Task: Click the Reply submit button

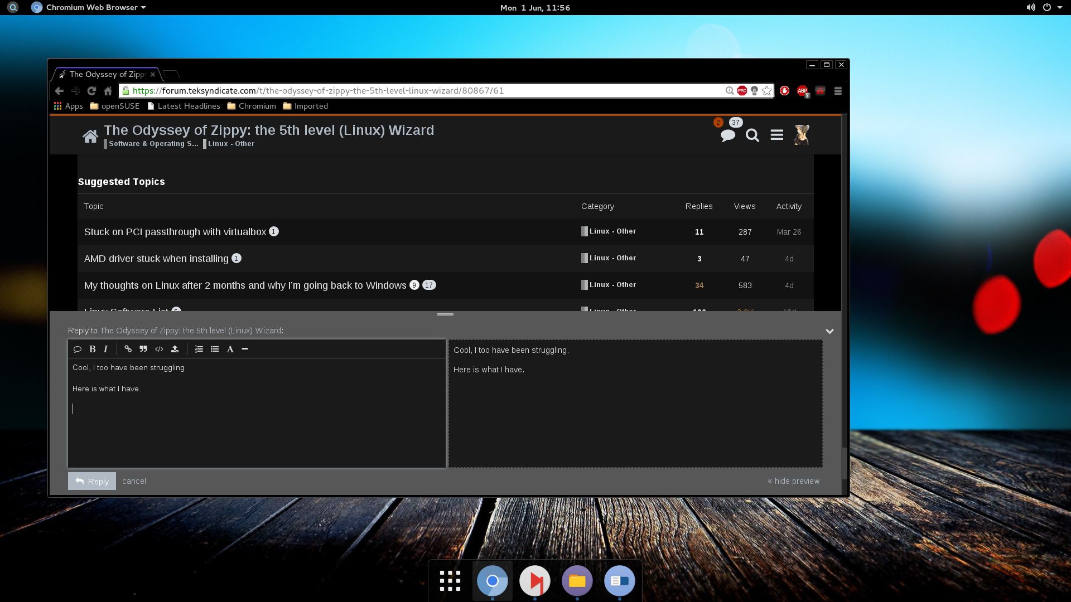Action: coord(92,481)
